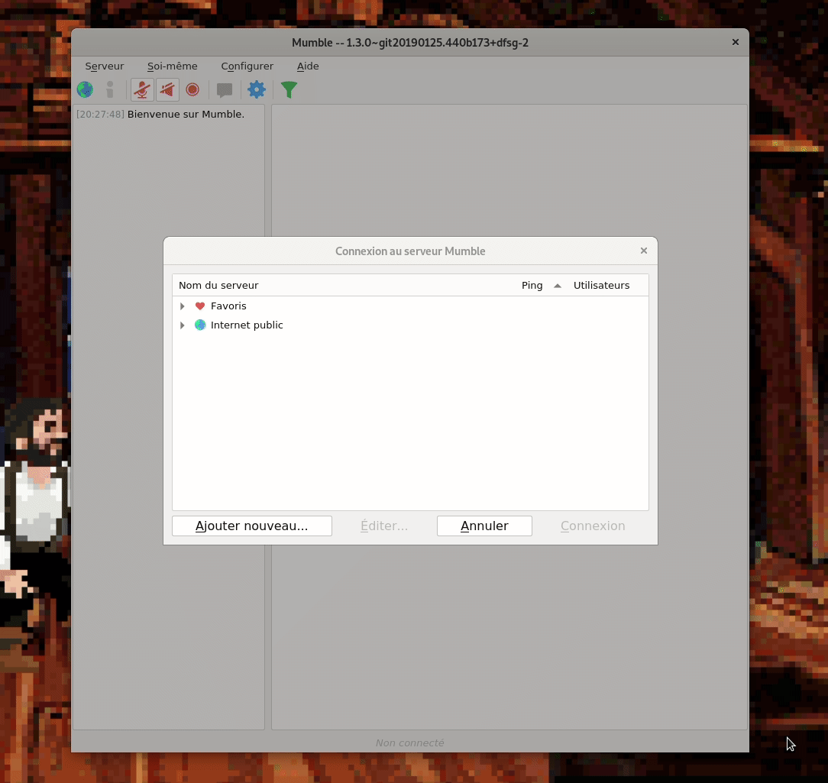This screenshot has width=828, height=783.
Task: Click the red record icon
Action: [192, 89]
